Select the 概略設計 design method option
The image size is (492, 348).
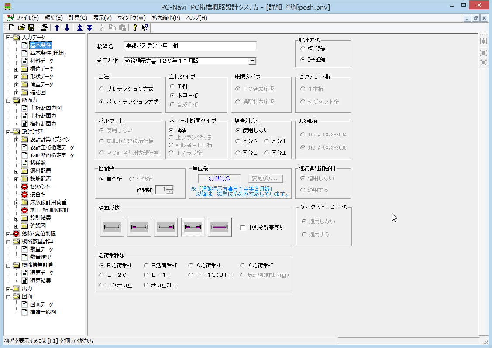click(x=303, y=49)
